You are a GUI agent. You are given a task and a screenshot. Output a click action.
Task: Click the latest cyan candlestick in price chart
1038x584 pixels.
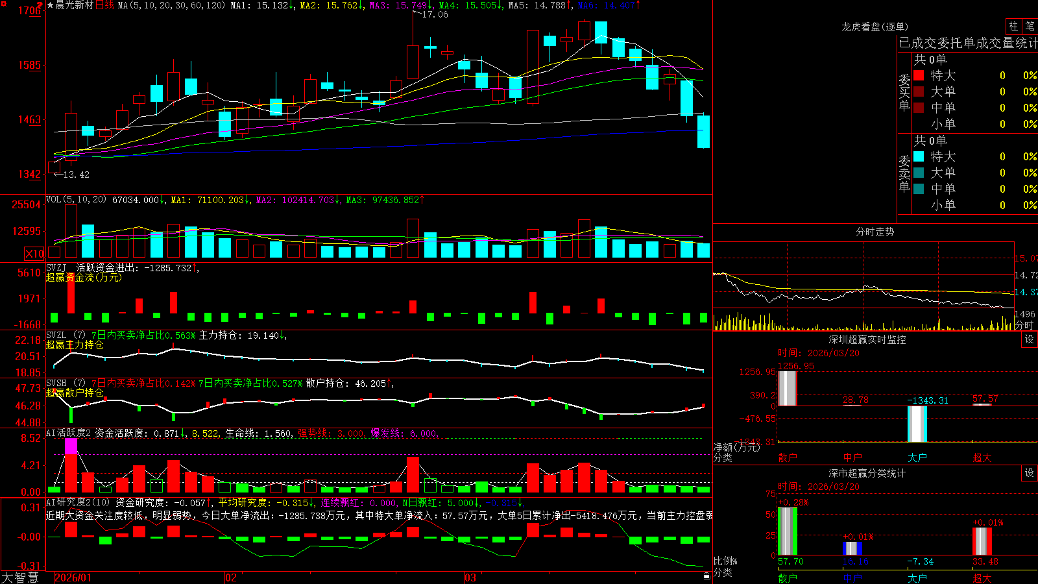pyautogui.click(x=703, y=132)
